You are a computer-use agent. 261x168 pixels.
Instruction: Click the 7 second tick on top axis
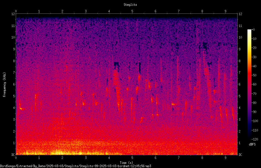click(x=179, y=11)
